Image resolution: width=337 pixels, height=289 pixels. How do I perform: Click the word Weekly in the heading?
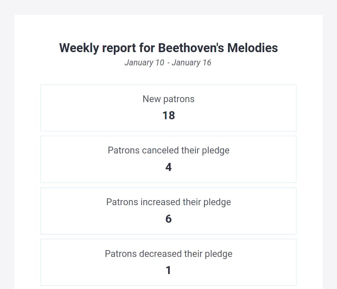tap(79, 48)
